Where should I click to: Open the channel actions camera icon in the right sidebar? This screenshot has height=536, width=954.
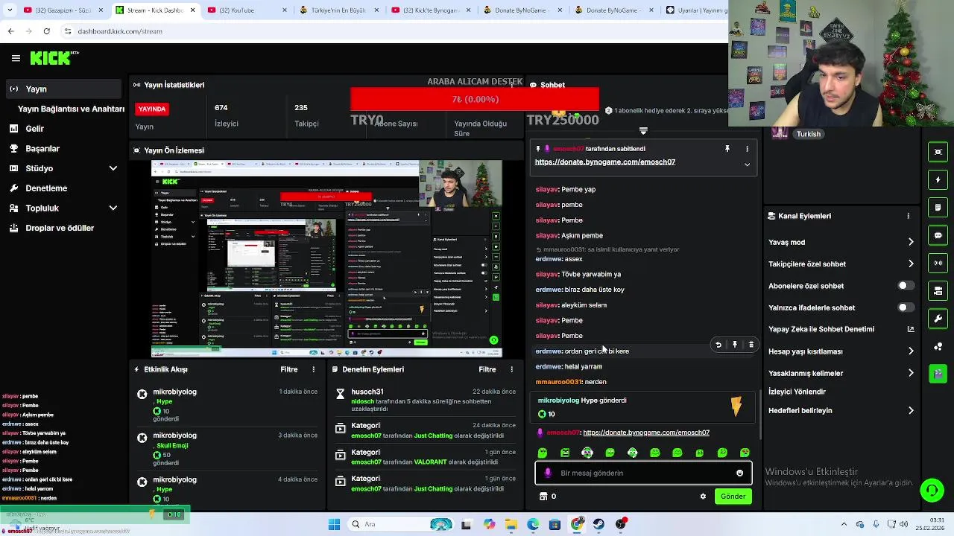pyautogui.click(x=938, y=290)
